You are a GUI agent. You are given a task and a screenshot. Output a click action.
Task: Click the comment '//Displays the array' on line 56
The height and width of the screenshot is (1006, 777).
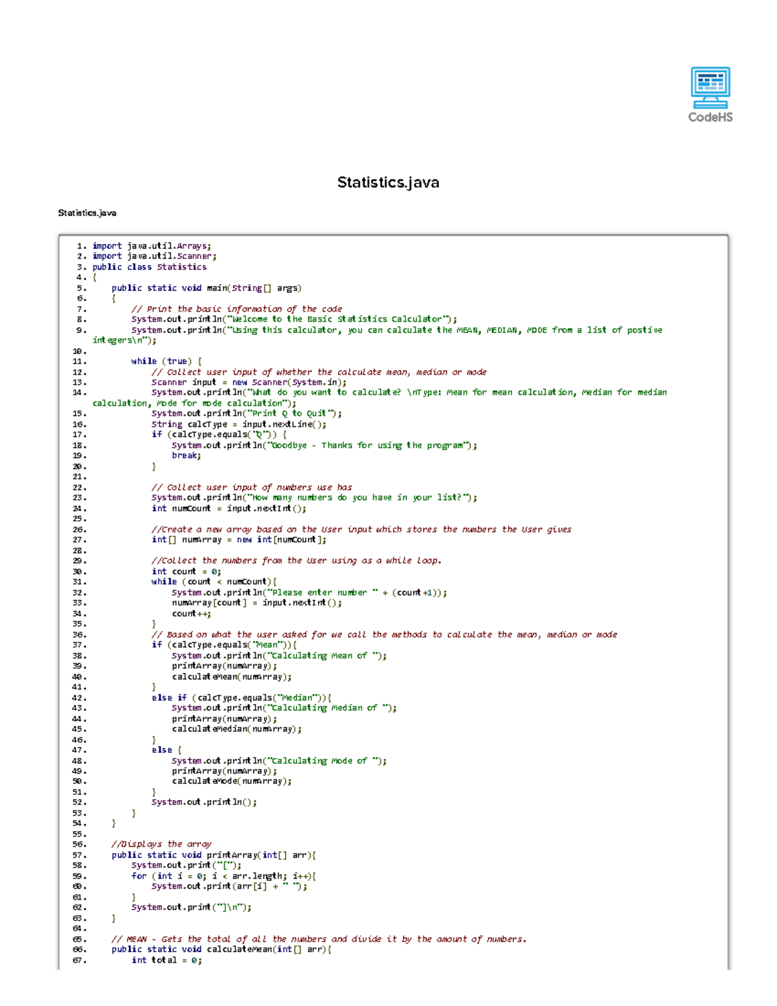(161, 844)
